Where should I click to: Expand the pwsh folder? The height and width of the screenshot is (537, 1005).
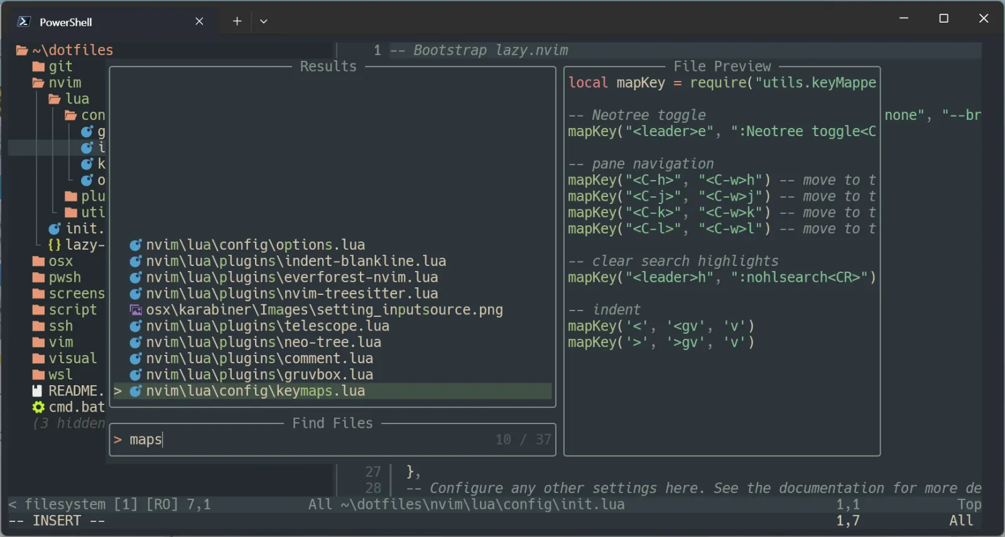[57, 278]
